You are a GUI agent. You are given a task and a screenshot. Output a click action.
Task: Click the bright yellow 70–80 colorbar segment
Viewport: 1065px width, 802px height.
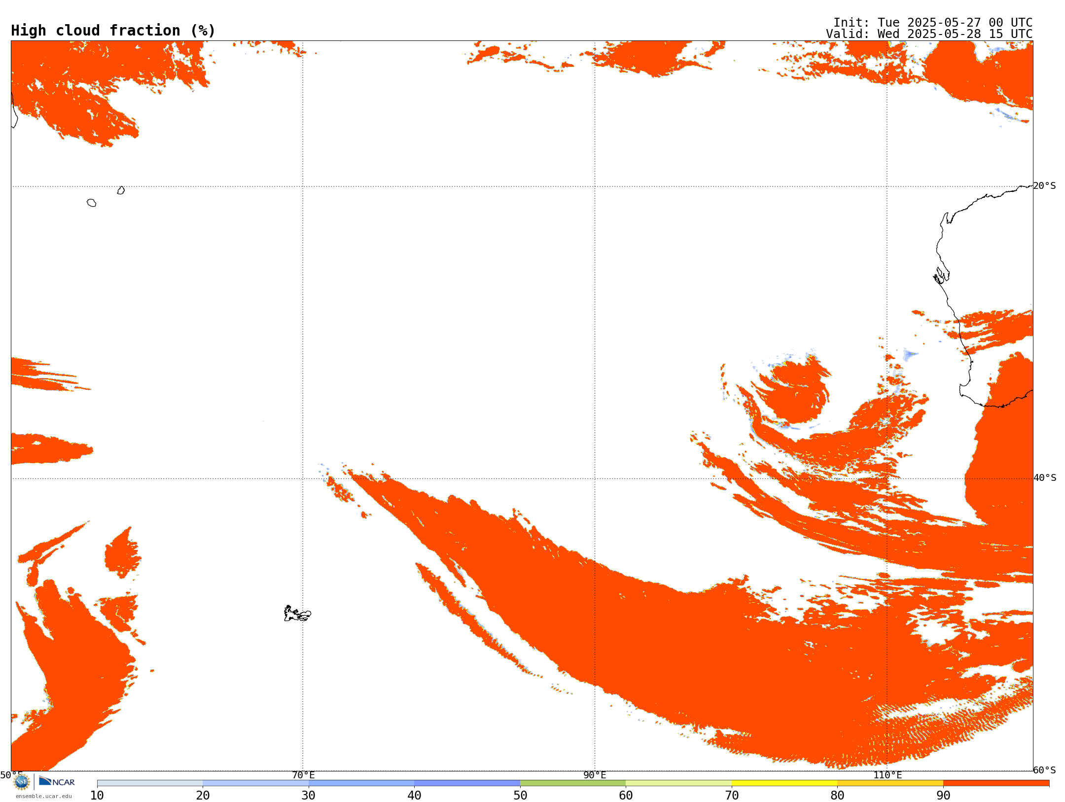784,783
